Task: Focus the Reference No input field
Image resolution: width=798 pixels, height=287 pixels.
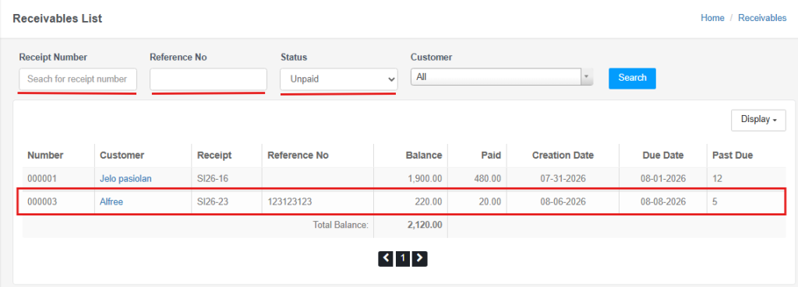Action: (208, 79)
